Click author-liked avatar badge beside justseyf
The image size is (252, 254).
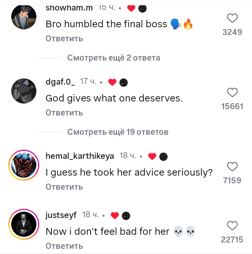coord(126,216)
